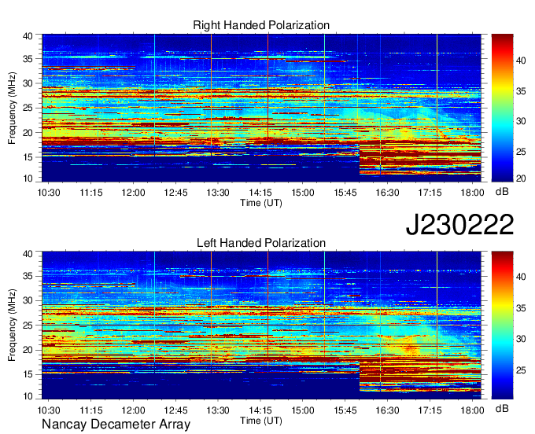Click 15:45 tick on Right Handed time axis
The width and height of the screenshot is (535, 434).
pyautogui.click(x=345, y=193)
